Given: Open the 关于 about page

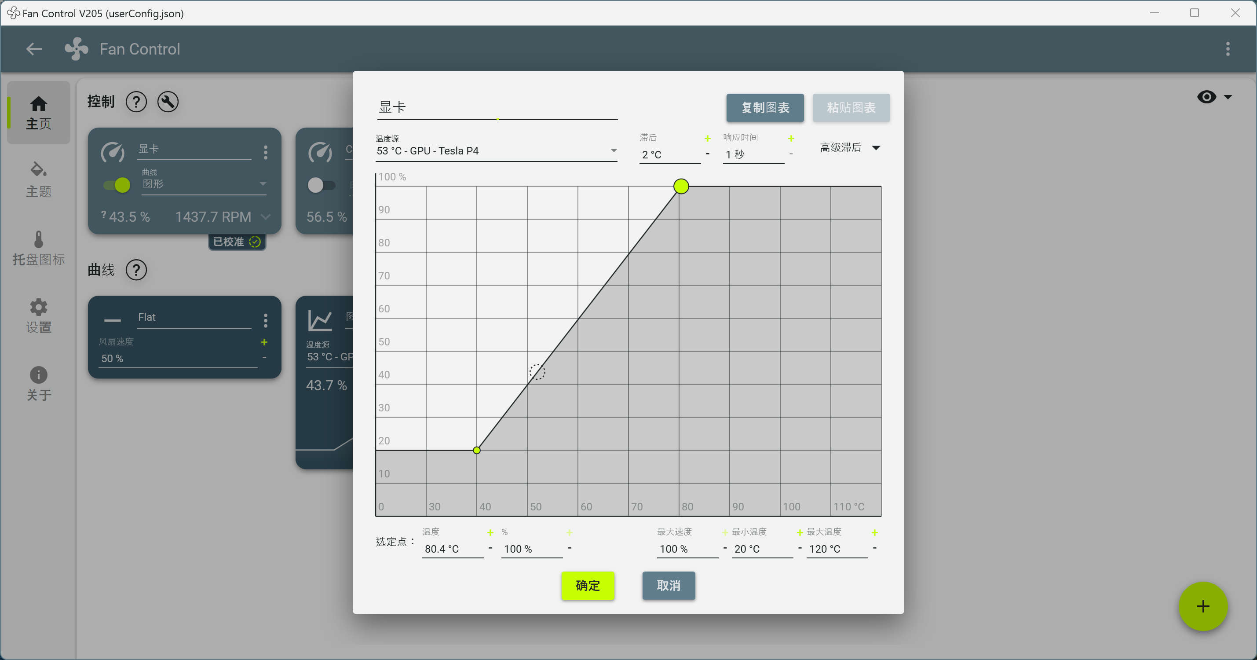Looking at the screenshot, I should click(39, 384).
